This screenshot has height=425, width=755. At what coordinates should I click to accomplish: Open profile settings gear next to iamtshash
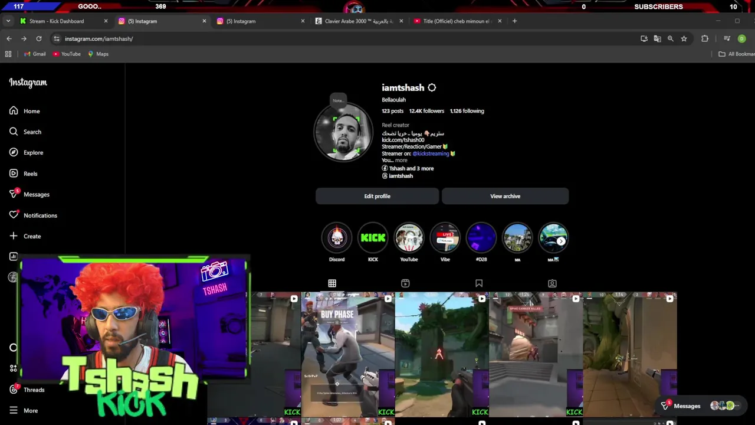click(432, 87)
